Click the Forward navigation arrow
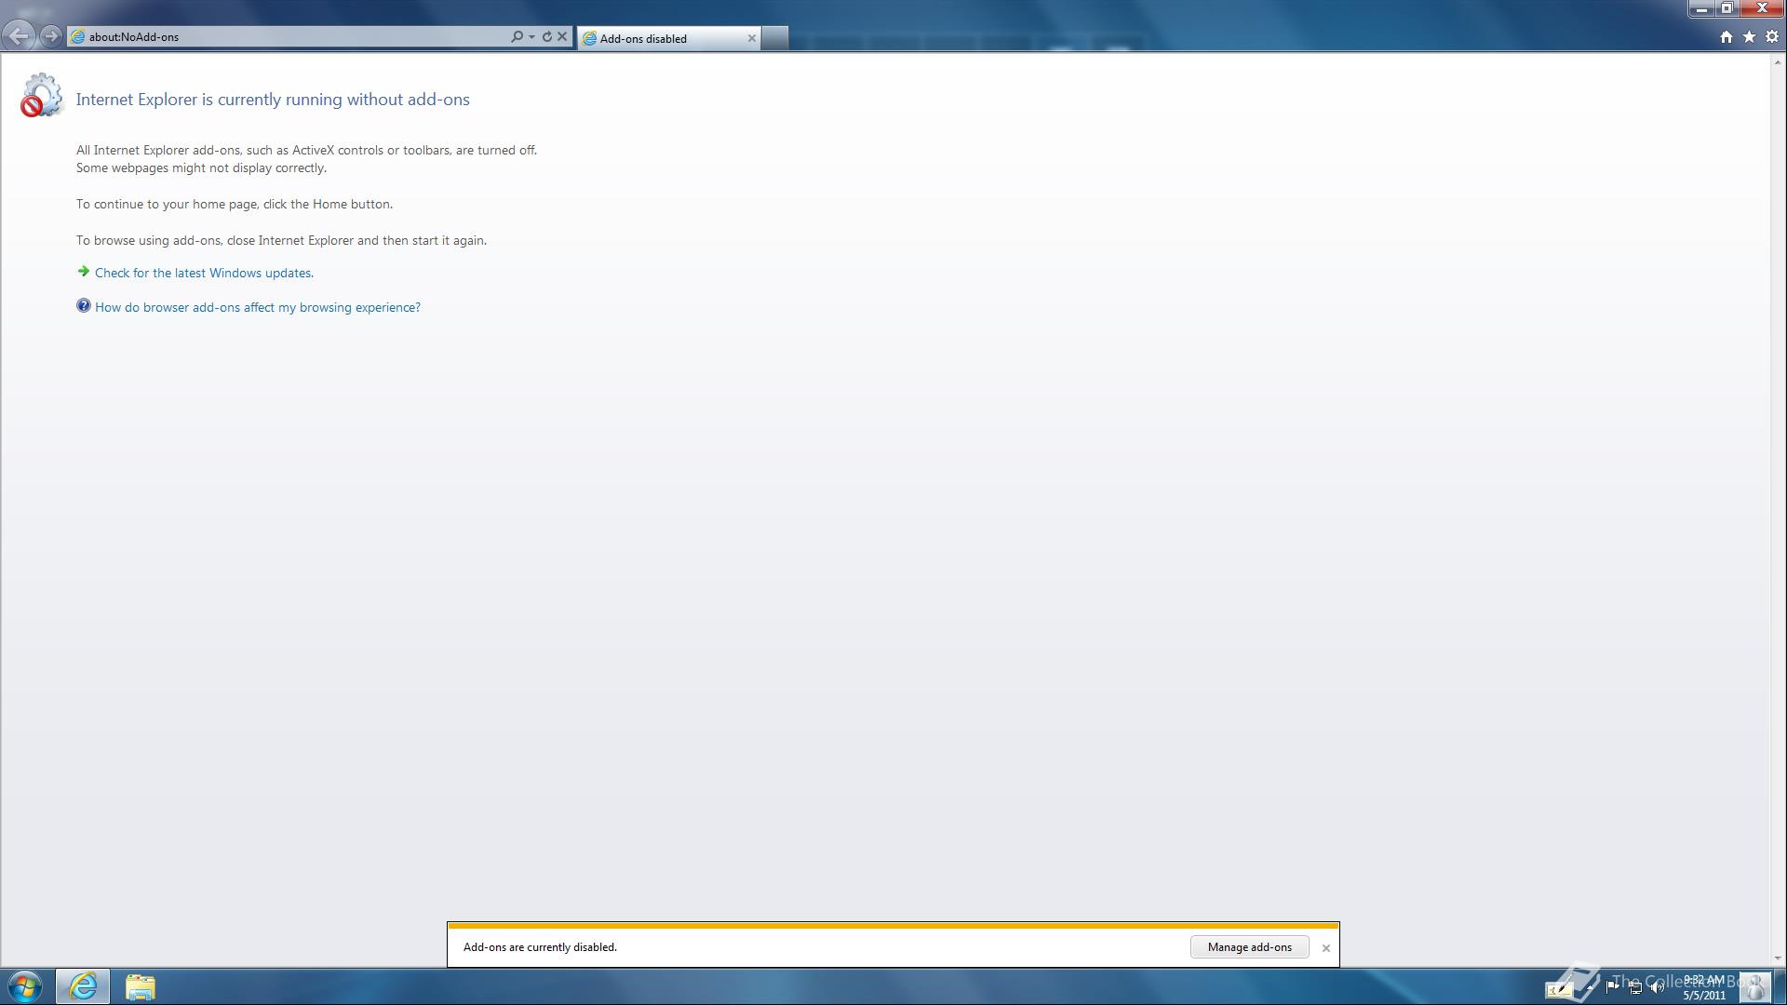 tap(51, 36)
